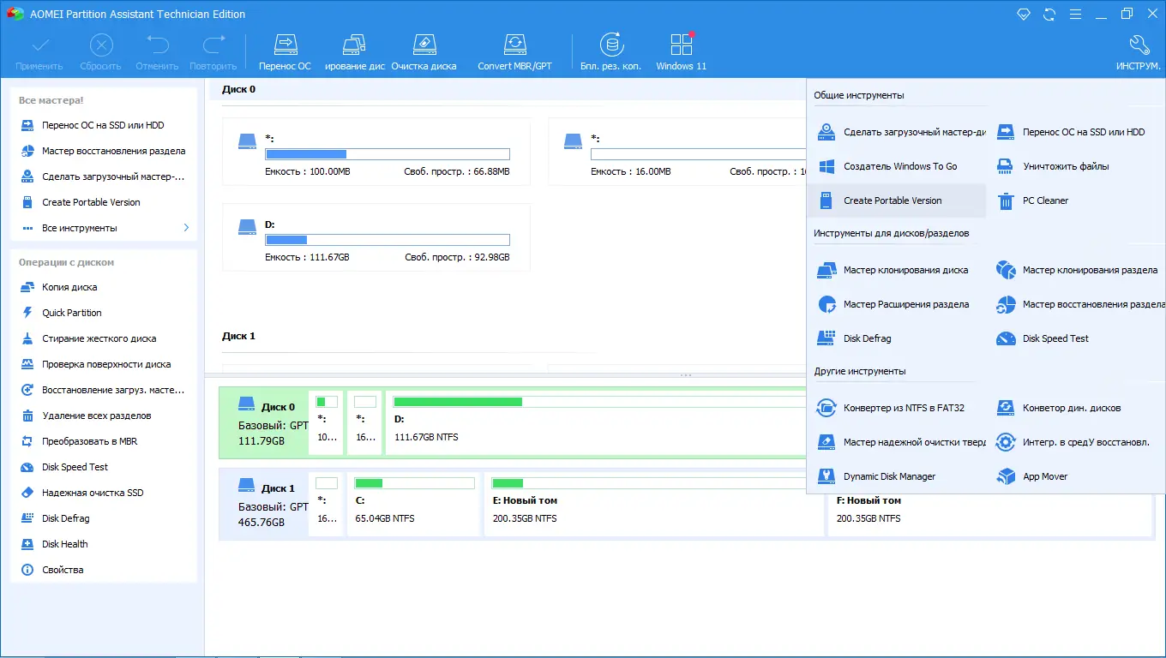Select the Диск 1 GPT 465.76GB disk header
1166x658 pixels.
(x=264, y=505)
